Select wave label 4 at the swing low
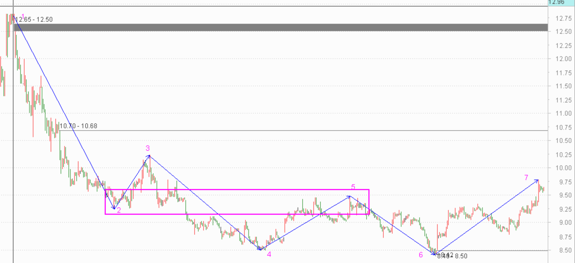This screenshot has width=575, height=263. [x=269, y=254]
